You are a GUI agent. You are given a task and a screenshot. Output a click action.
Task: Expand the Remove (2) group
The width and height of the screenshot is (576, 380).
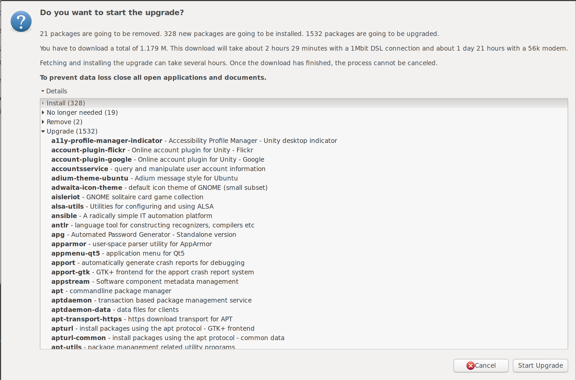coord(43,122)
